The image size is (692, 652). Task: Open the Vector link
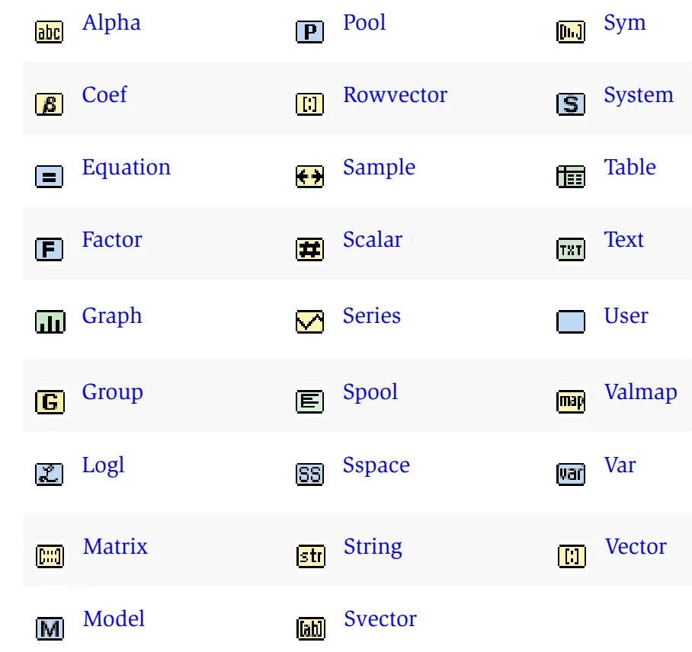pos(636,547)
